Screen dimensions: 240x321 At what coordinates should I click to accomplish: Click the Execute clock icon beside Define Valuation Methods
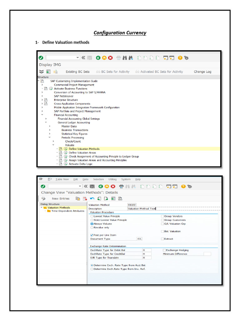point(66,149)
